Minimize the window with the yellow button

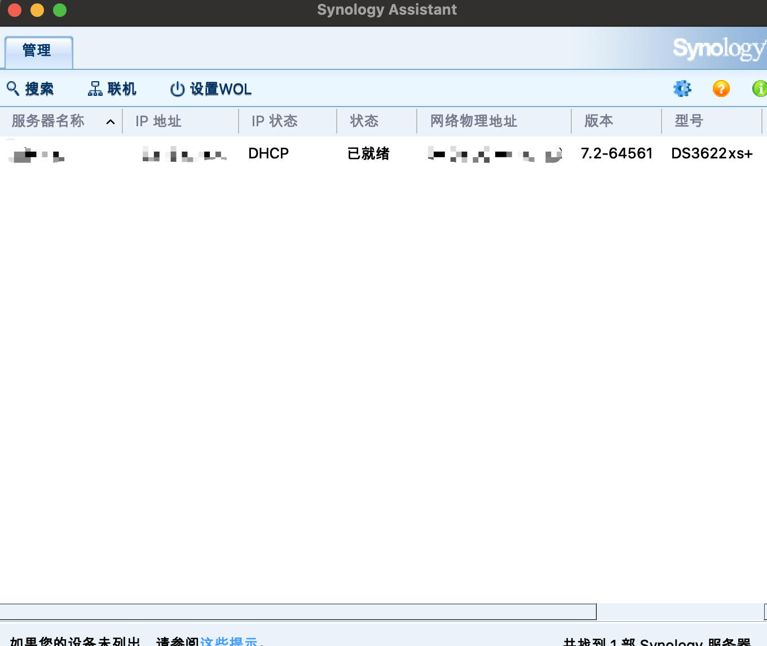pos(37,10)
